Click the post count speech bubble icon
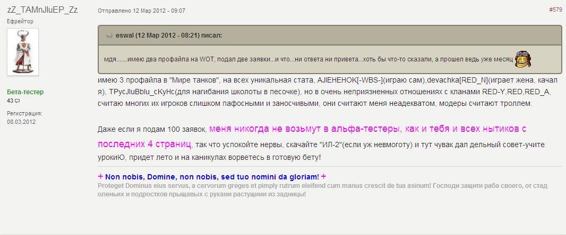566x235 pixels. (17, 101)
